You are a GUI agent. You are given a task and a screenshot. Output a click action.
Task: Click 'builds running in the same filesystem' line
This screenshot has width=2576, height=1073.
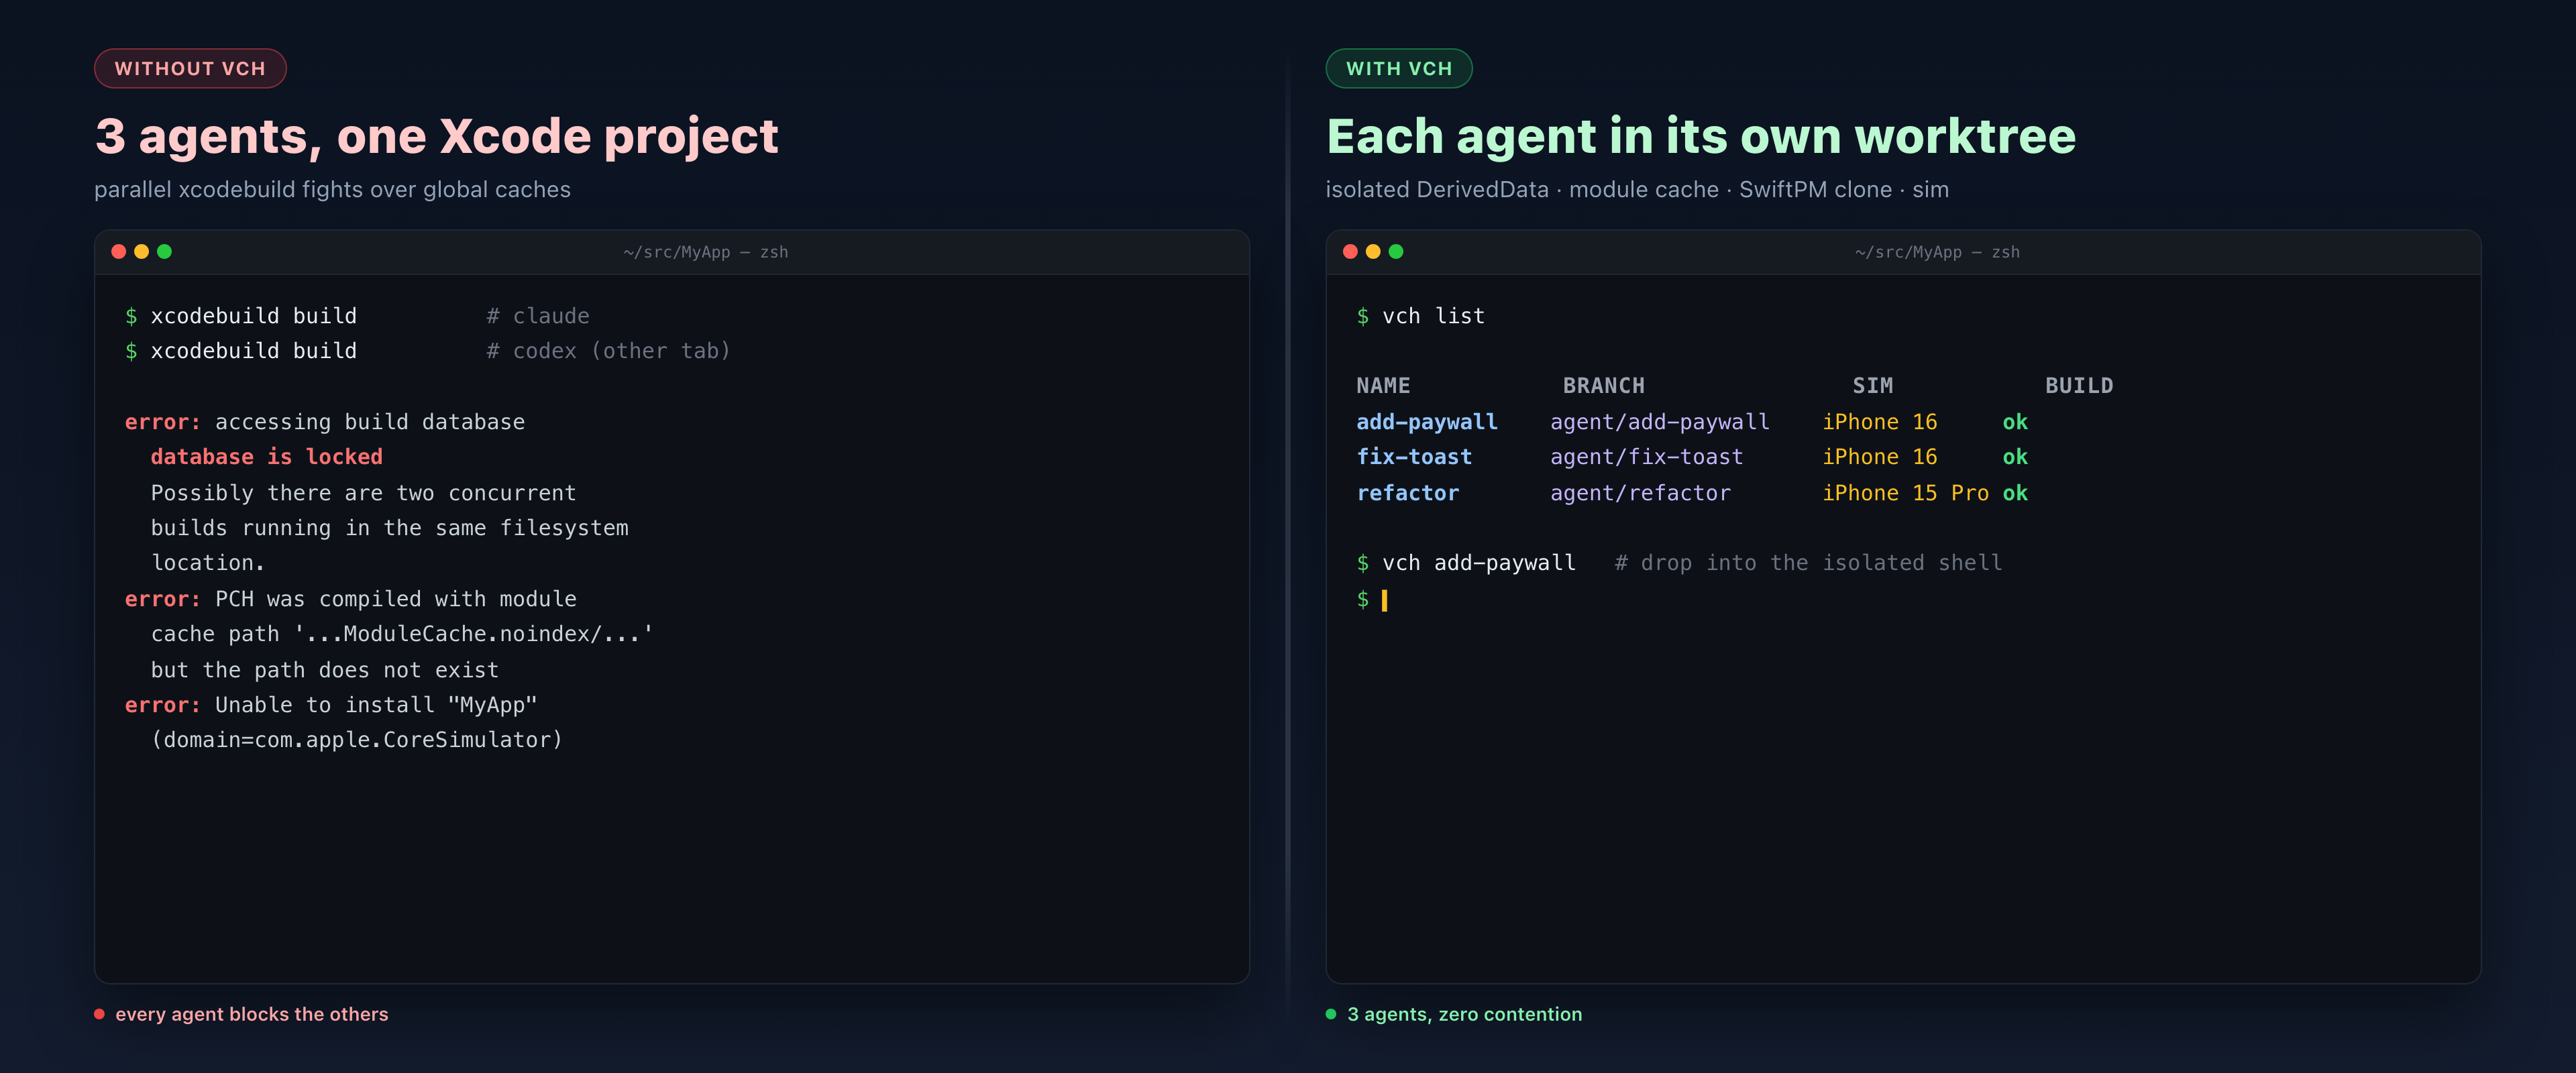(x=390, y=528)
